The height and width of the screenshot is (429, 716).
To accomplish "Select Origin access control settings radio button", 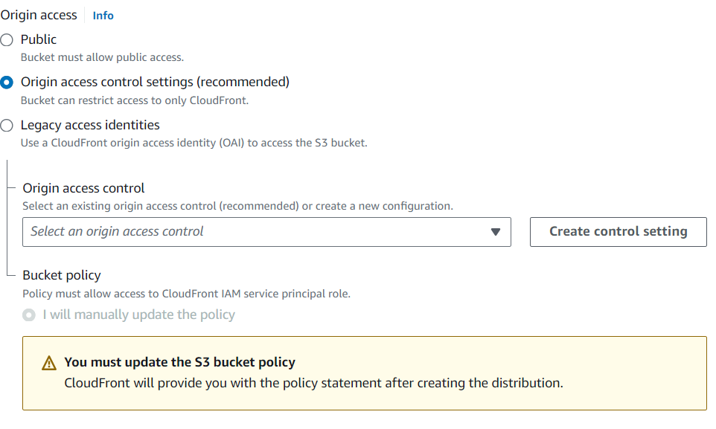I will (7, 83).
